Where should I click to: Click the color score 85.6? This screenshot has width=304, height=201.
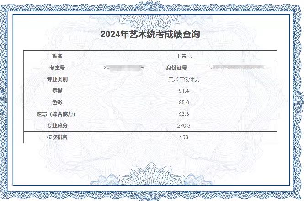[x=184, y=103]
